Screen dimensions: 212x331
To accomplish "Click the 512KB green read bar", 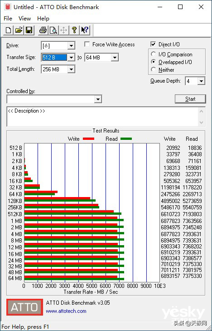I will (73, 214).
